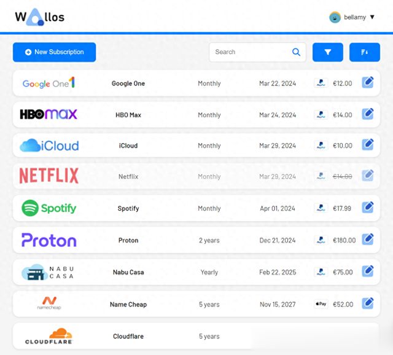The image size is (393, 355).
Task: Click the Apr 01, 2024 payment date
Action: coord(278,208)
